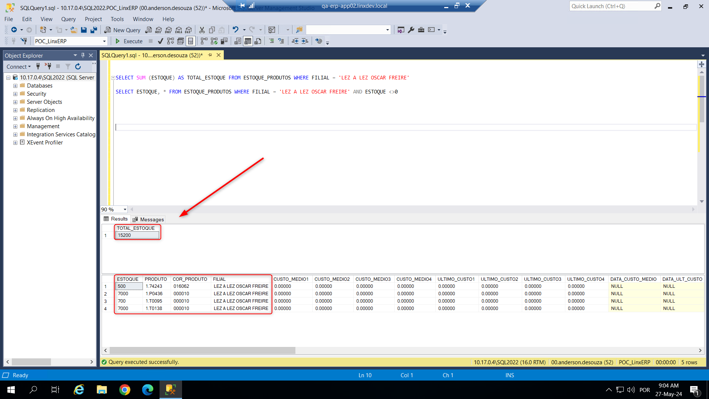Toggle Results to Text option
The image size is (709, 399).
coord(238,41)
